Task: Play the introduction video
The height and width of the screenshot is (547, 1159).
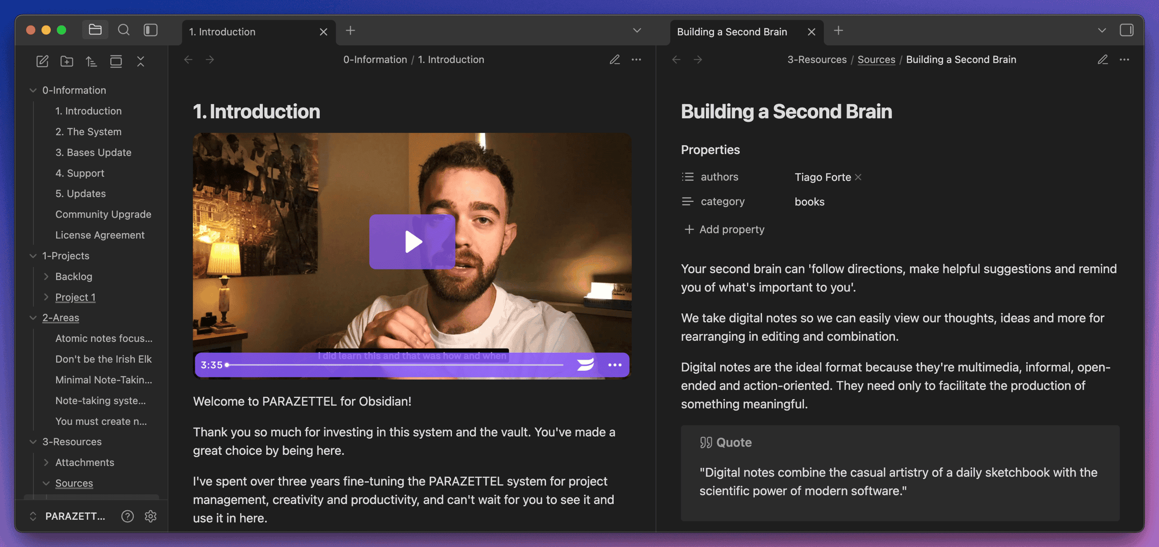Action: pyautogui.click(x=412, y=242)
